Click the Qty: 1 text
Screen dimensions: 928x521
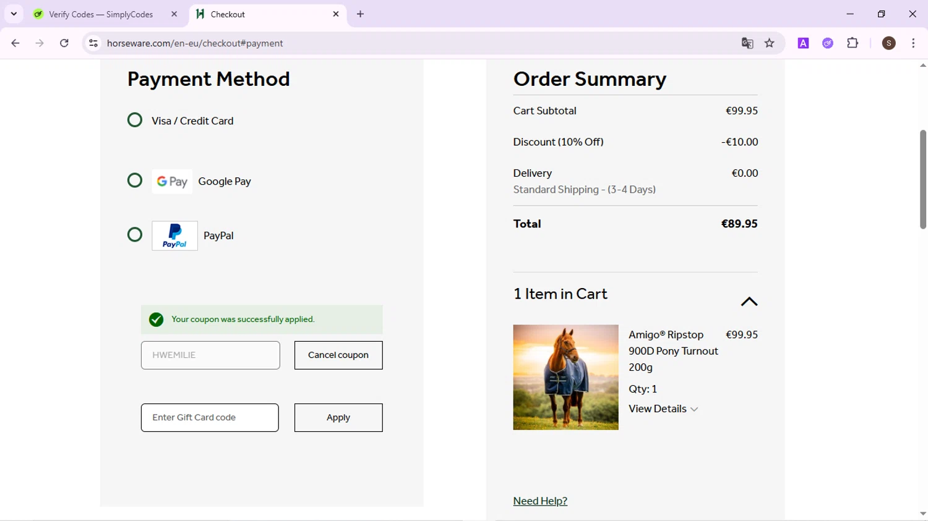643,389
